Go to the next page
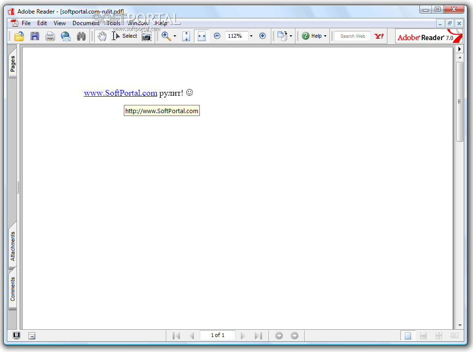Viewport: 473px width, 352px height. point(242,336)
